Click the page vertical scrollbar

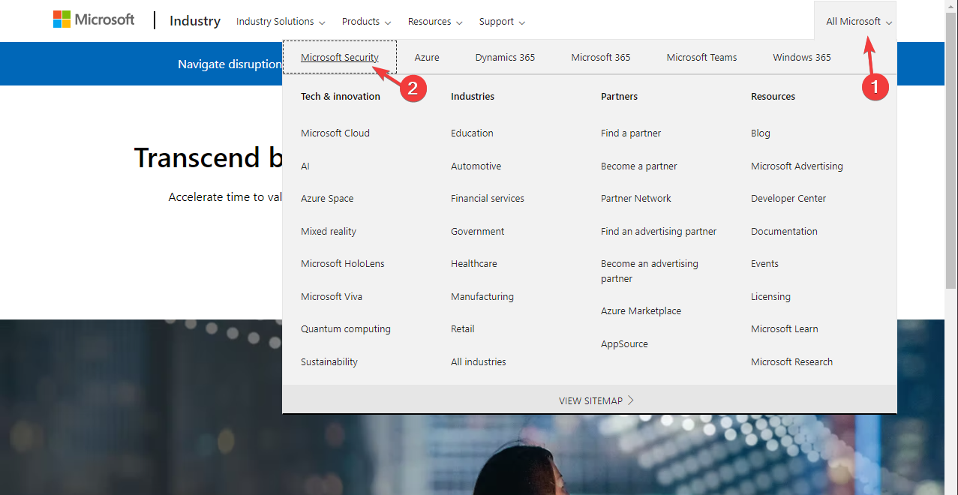pos(951,150)
